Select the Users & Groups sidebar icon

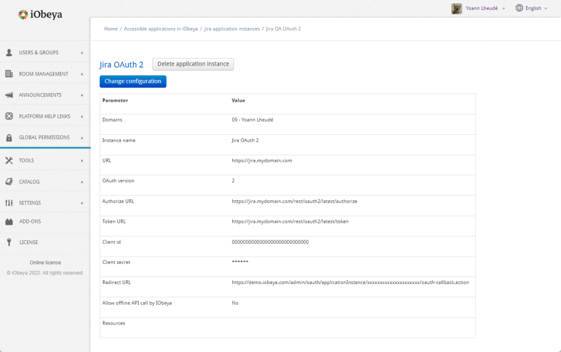click(x=9, y=53)
